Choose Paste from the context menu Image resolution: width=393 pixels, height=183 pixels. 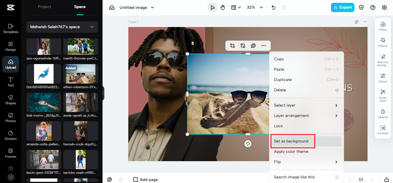pos(306,69)
